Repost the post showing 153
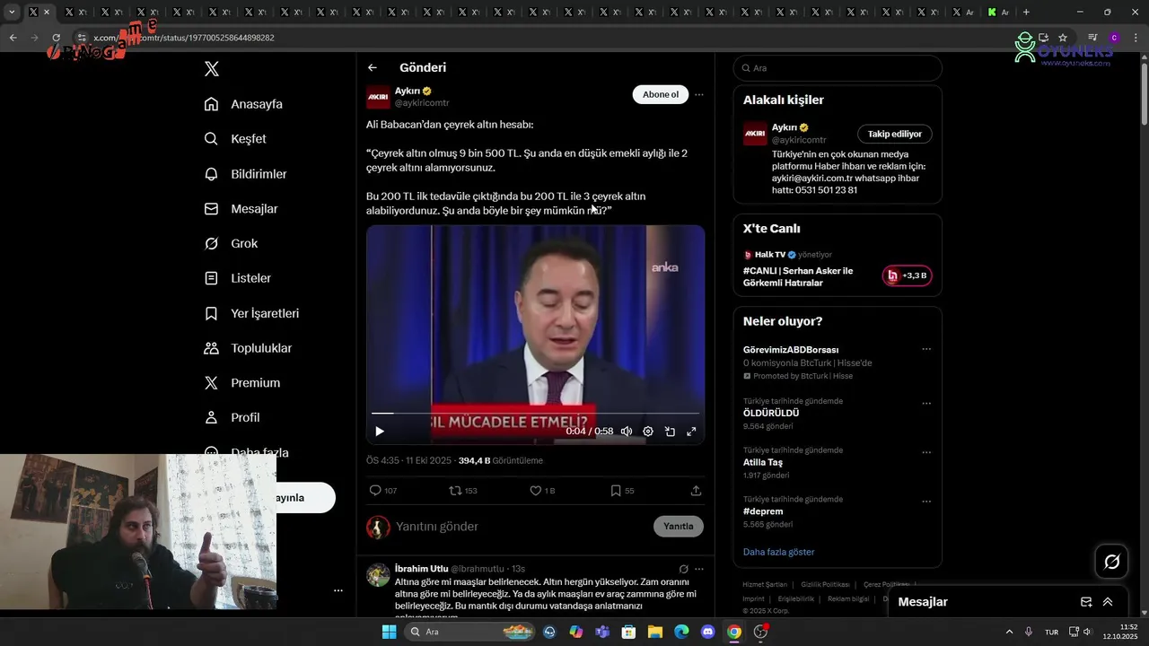 coord(463,491)
